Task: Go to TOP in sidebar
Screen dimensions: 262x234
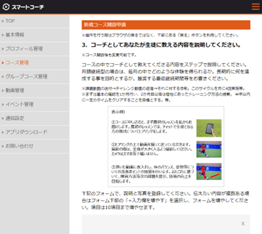Action: coord(35,21)
